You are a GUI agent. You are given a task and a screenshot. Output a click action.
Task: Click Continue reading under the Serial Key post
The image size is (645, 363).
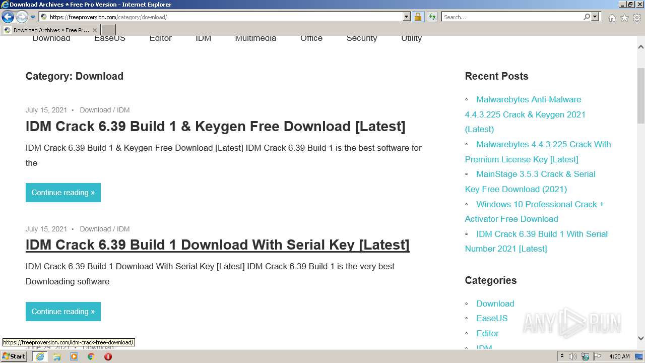(63, 312)
